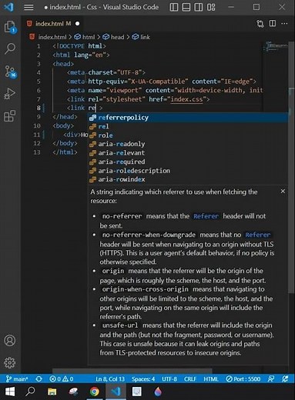The height and width of the screenshot is (400, 295).
Task: Open the Extensions view
Action: coord(10,116)
